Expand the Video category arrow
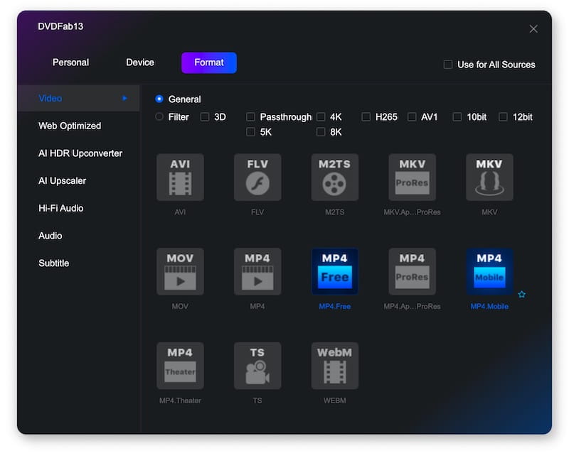The image size is (569, 458). (124, 98)
